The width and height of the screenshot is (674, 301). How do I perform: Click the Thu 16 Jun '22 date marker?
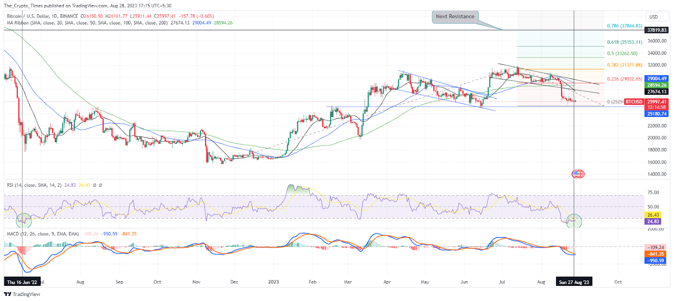coord(22,282)
